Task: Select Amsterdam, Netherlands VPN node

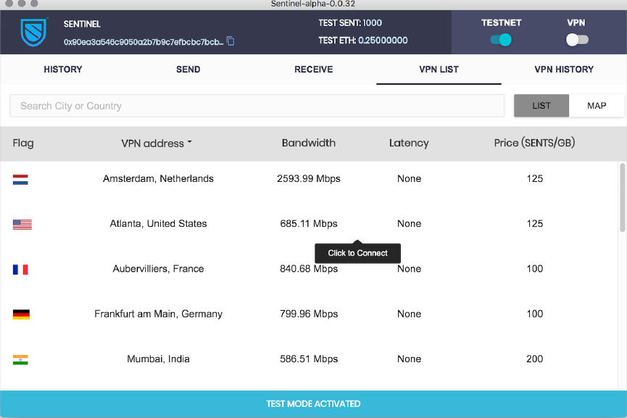Action: [158, 179]
